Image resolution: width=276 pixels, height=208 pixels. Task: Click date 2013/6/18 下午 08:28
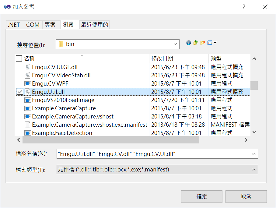[178, 125]
